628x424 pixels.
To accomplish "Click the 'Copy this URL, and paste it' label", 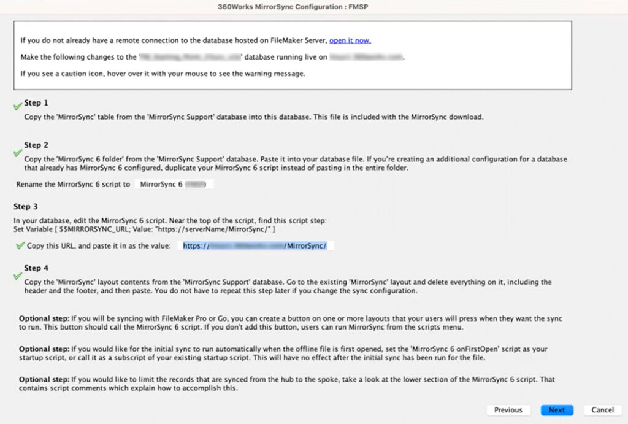I will (99, 245).
